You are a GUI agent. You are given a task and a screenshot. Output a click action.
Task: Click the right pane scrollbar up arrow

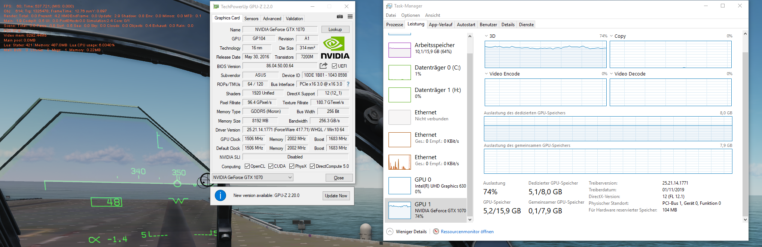tap(745, 34)
